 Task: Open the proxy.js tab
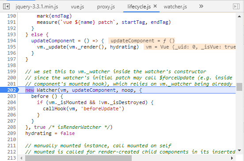(106, 7)
